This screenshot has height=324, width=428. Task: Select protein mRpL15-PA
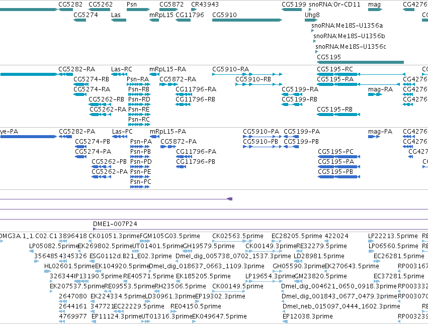tap(154, 136)
